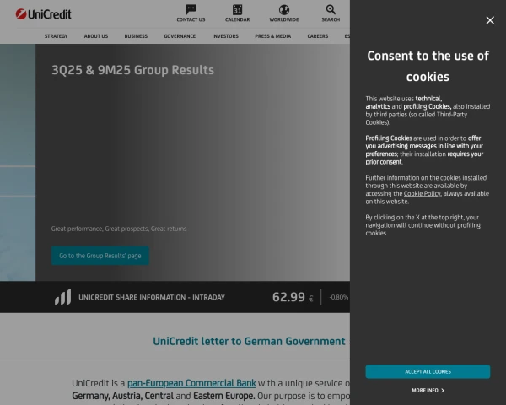Open pan-European Commercial Bank link
Image resolution: width=506 pixels, height=405 pixels.
(x=191, y=383)
